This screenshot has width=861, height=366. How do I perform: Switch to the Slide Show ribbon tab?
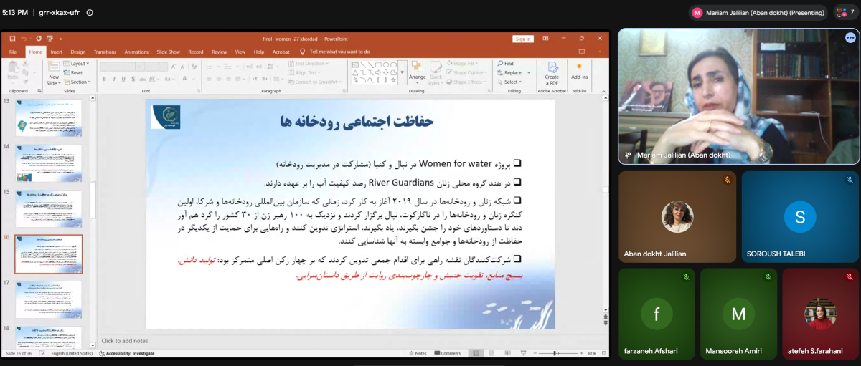[x=168, y=52]
